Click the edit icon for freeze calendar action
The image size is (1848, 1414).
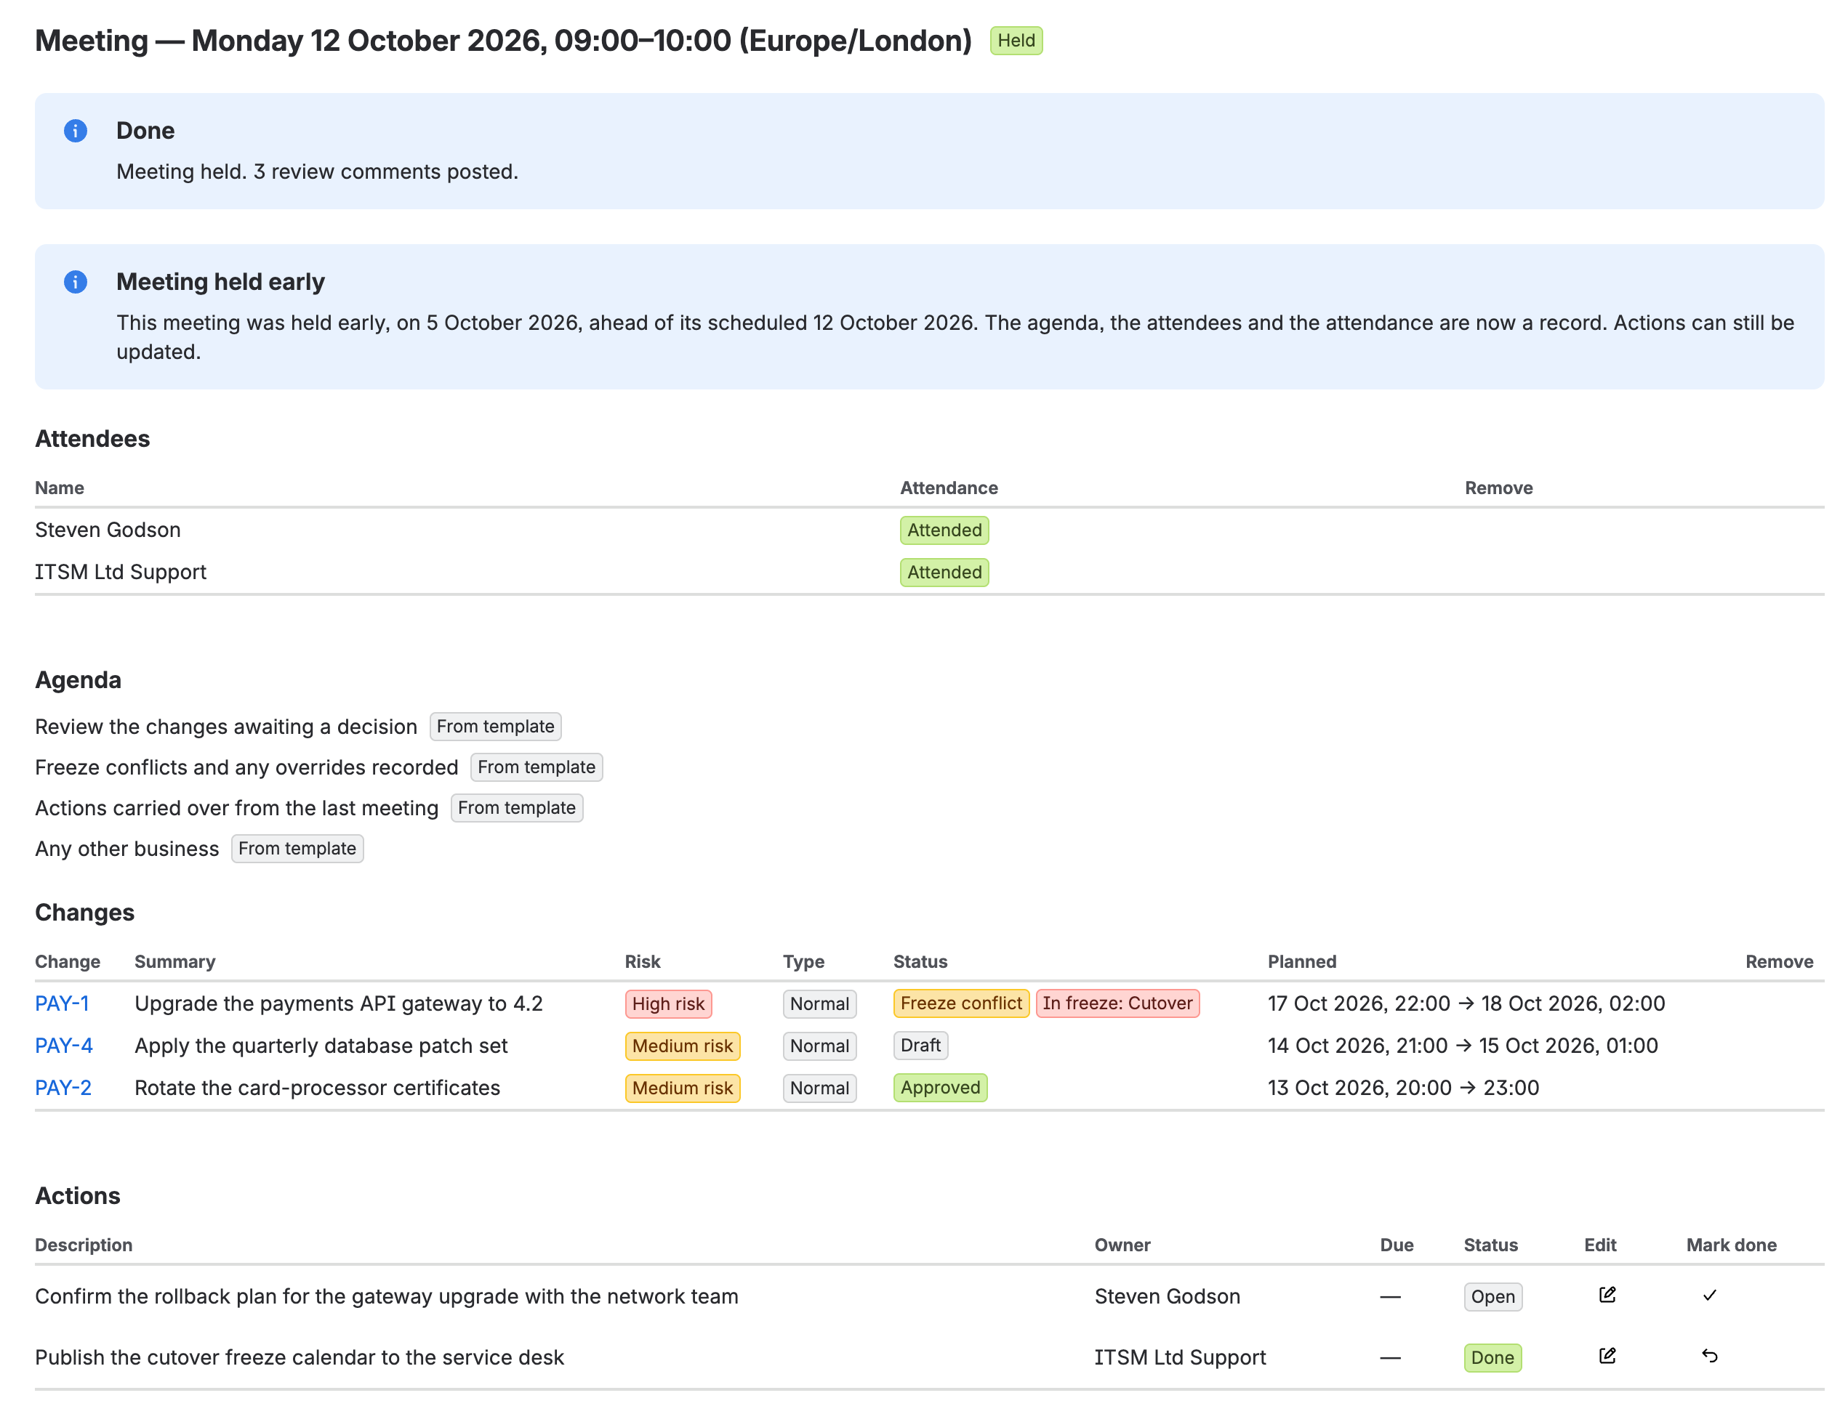[x=1607, y=1356]
